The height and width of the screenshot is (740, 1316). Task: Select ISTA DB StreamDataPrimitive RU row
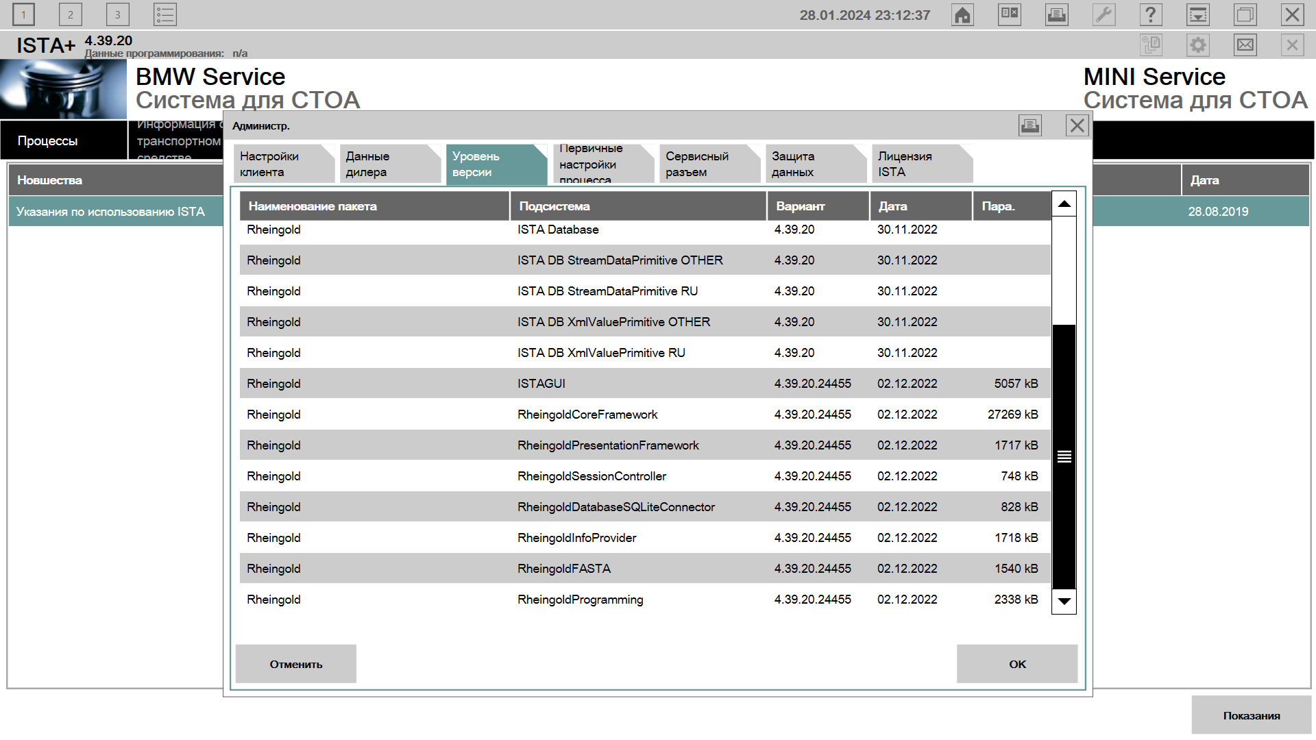click(x=645, y=291)
